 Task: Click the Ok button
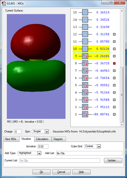(42, 172)
